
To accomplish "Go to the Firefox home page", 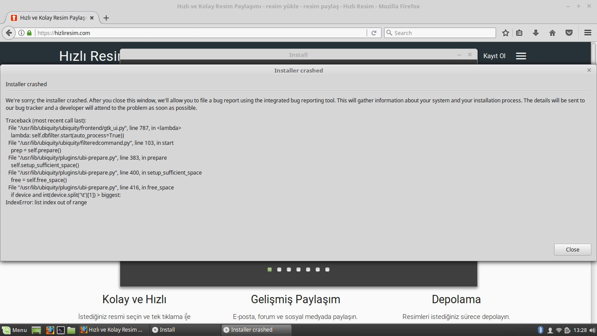I will click(552, 33).
